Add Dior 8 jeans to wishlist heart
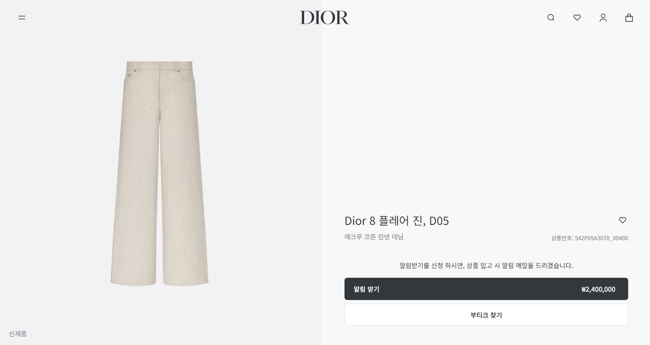650x345 pixels. click(x=623, y=220)
